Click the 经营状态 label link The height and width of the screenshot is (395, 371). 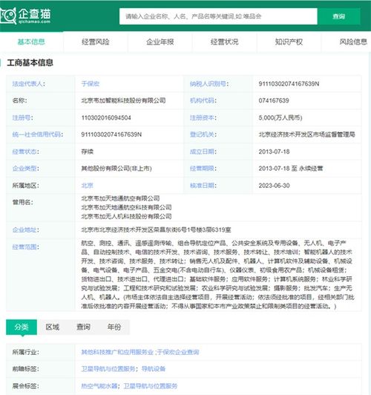coord(24,151)
